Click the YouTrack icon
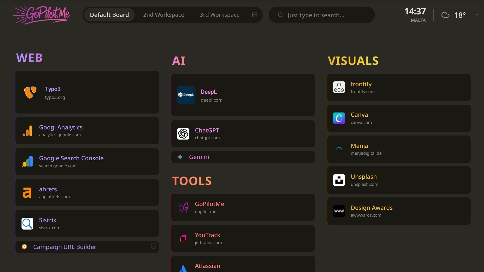The image size is (484, 272). coord(183,238)
